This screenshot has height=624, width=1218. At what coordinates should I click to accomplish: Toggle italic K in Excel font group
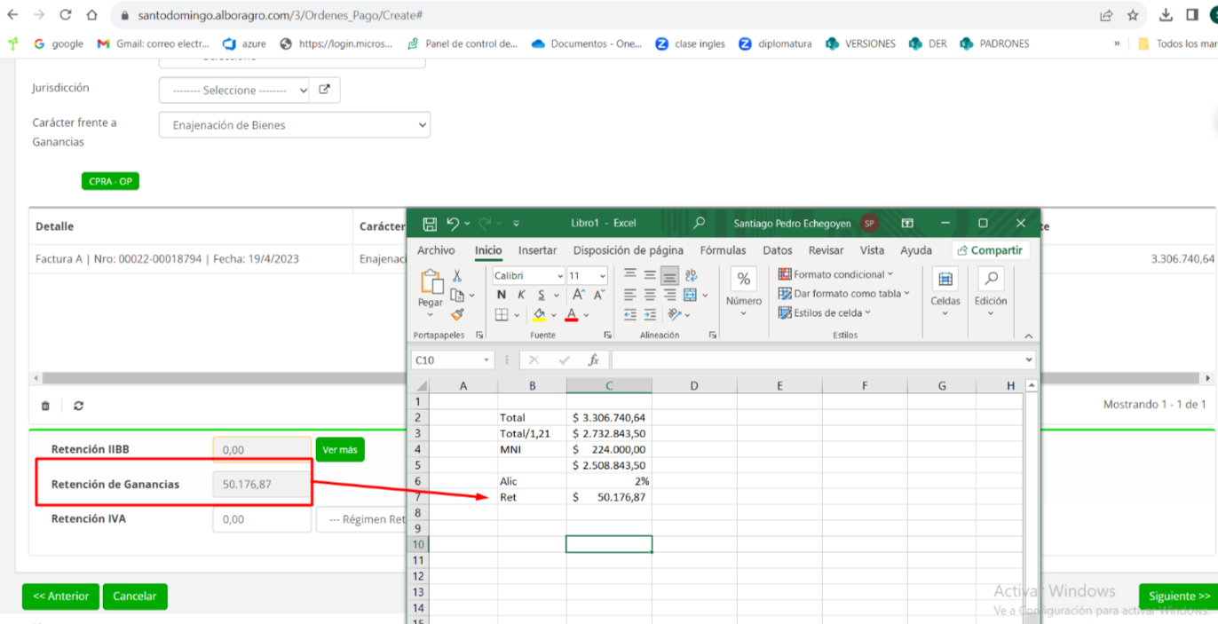tap(521, 295)
